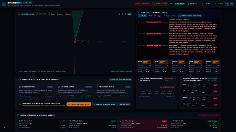The width and height of the screenshot is (236, 132).
Task: Click the ORIGIN: EDWARDS AFB label
Action: 32,72
